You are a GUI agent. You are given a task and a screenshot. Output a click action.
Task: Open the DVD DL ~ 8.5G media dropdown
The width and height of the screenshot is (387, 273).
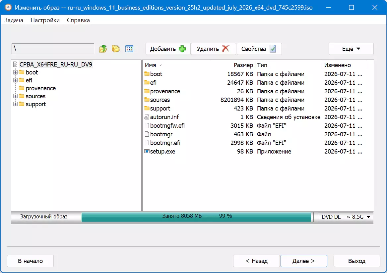(346, 217)
